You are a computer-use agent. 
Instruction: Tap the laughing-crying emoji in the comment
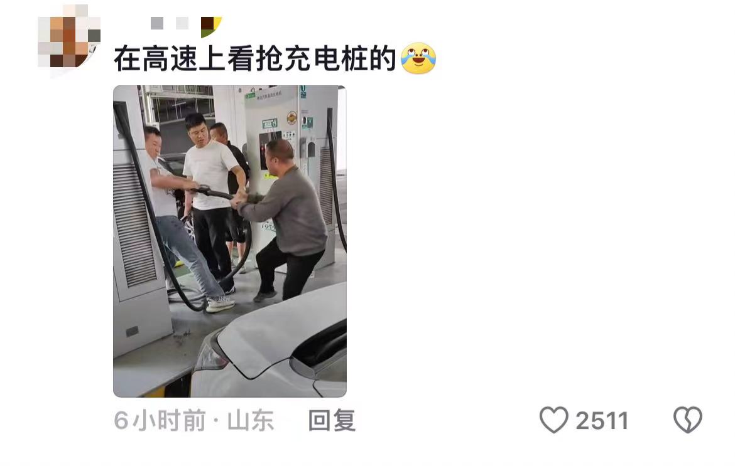coord(418,58)
